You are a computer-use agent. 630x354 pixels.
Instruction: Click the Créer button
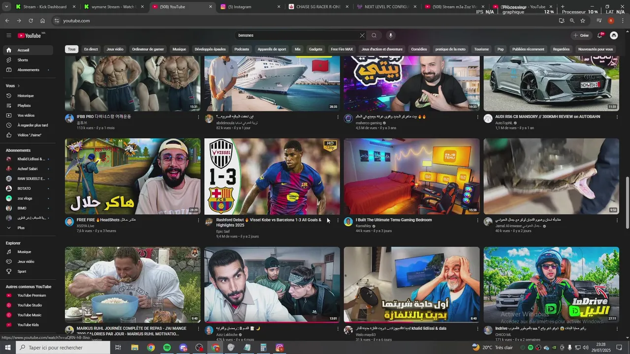click(581, 35)
